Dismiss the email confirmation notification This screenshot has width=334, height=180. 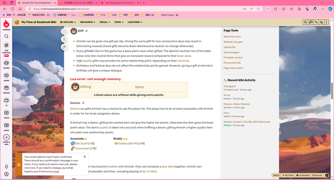84,157
